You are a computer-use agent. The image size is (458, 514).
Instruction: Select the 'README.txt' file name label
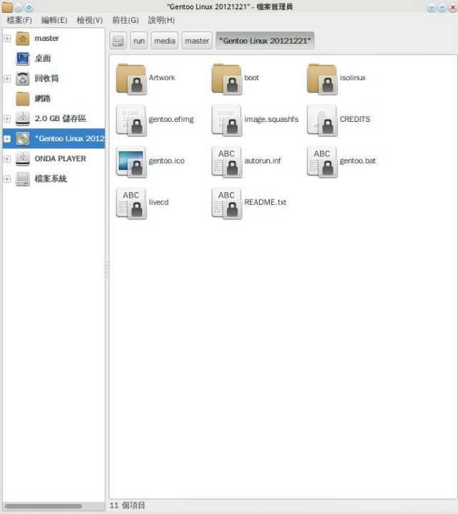(265, 202)
